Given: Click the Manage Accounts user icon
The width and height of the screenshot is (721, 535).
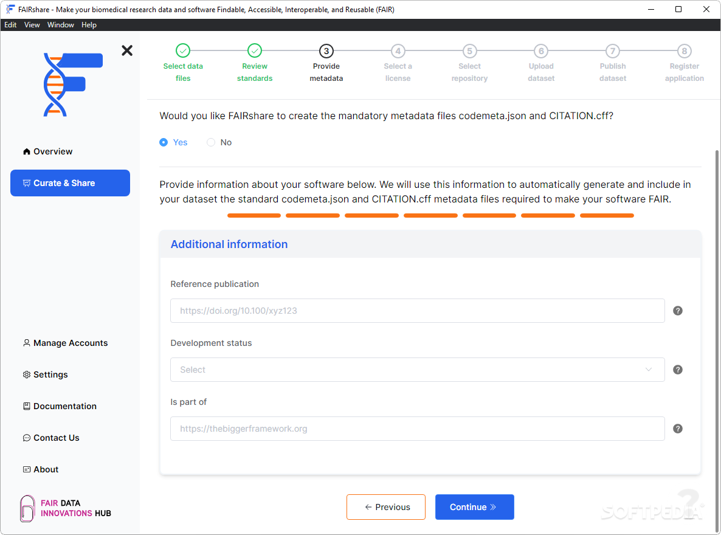Looking at the screenshot, I should (27, 343).
